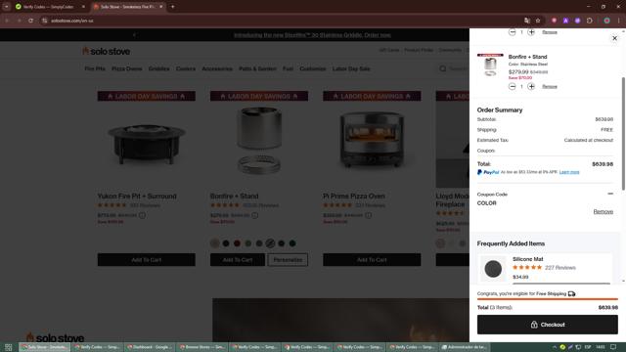Open the Labor Day Sale menu
This screenshot has width=626, height=352.
[351, 68]
